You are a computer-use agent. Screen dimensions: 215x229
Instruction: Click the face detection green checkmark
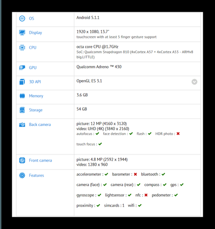(131, 133)
